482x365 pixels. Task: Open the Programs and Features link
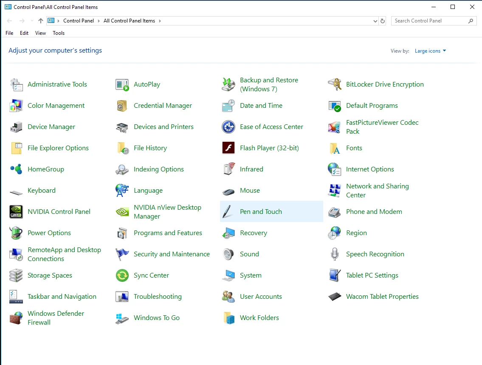click(x=168, y=233)
